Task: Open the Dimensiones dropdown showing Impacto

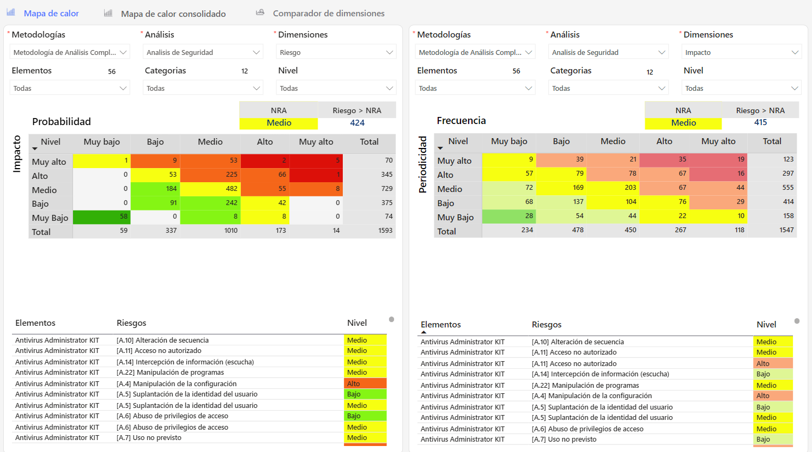Action: click(741, 52)
